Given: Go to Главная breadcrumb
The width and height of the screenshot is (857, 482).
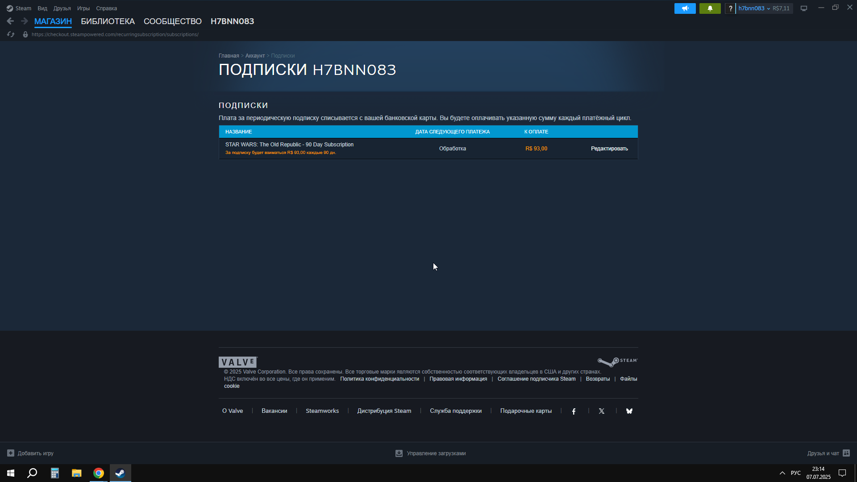Looking at the screenshot, I should (229, 56).
